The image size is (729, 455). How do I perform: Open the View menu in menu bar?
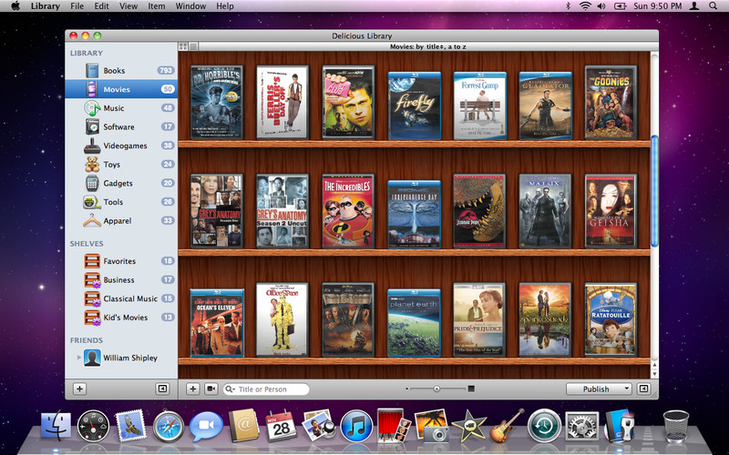point(128,6)
